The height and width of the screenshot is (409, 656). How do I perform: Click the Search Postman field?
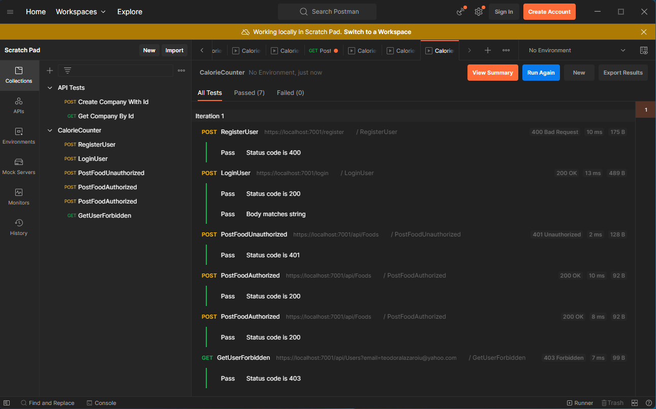point(327,12)
